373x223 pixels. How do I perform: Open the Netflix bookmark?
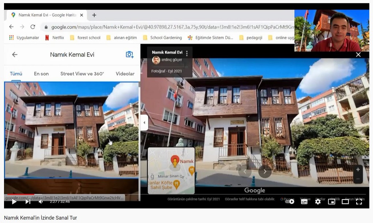pyautogui.click(x=55, y=38)
